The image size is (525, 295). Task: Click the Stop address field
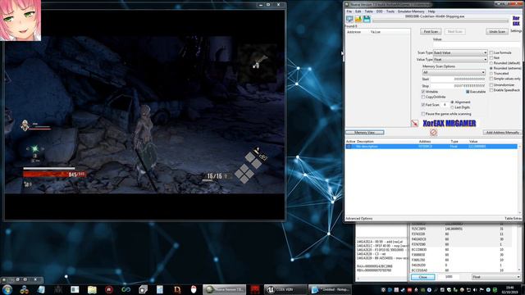point(458,86)
